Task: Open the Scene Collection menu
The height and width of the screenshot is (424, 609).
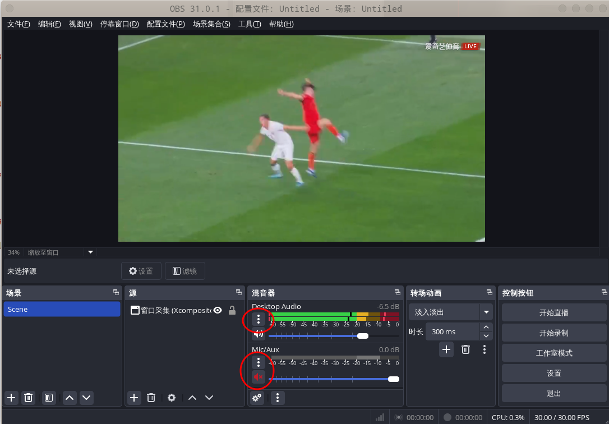Action: pos(211,24)
